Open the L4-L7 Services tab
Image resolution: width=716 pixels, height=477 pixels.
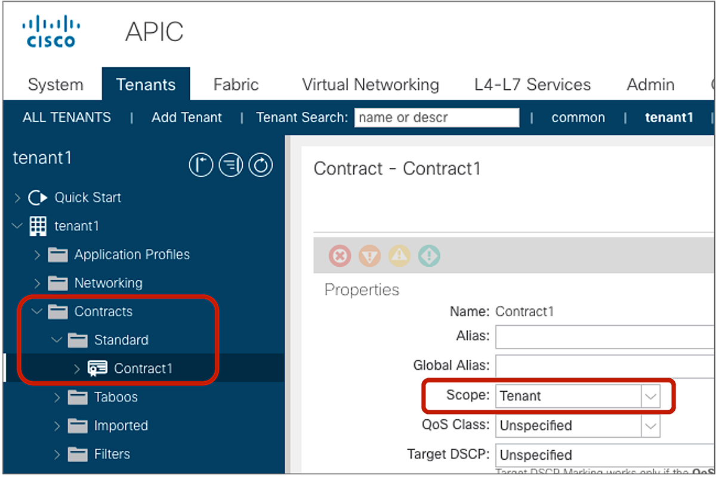[533, 85]
